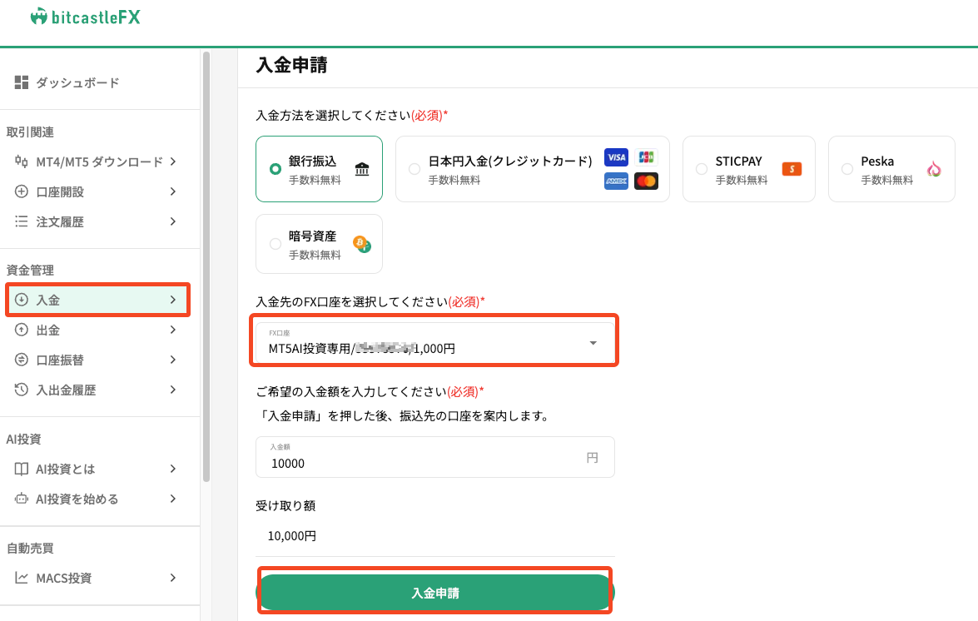The width and height of the screenshot is (978, 621).
Task: Expand MT4/MT5 ダウンロード chevron
Action: 173,161
